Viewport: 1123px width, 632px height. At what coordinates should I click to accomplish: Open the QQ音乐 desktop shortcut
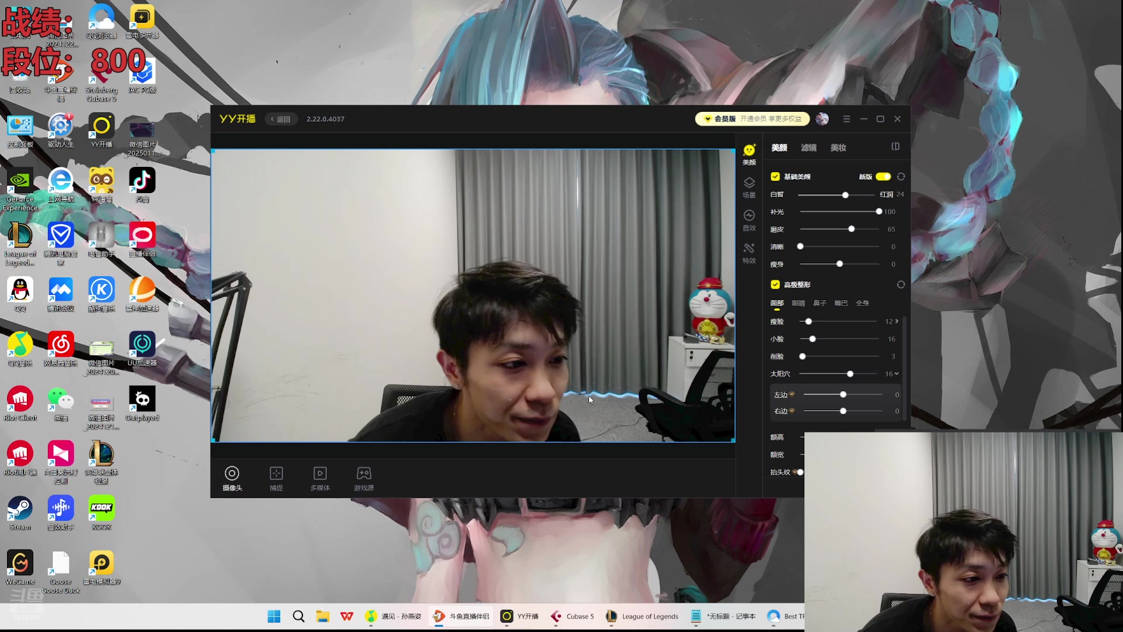(x=20, y=349)
